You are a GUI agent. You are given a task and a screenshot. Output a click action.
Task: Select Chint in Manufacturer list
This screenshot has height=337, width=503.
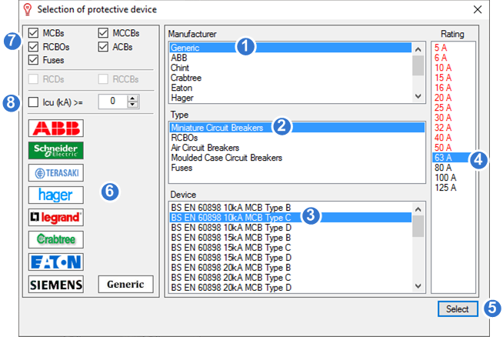[291, 68]
